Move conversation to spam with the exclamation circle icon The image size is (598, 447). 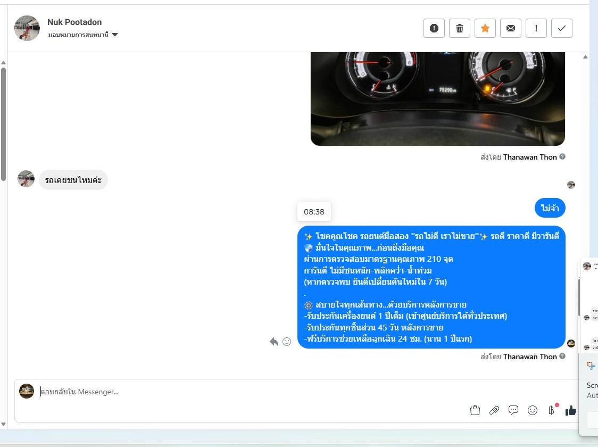434,28
